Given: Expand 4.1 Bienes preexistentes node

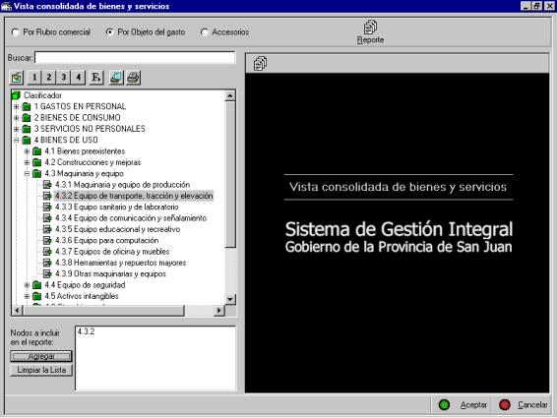Looking at the screenshot, I should coord(27,151).
